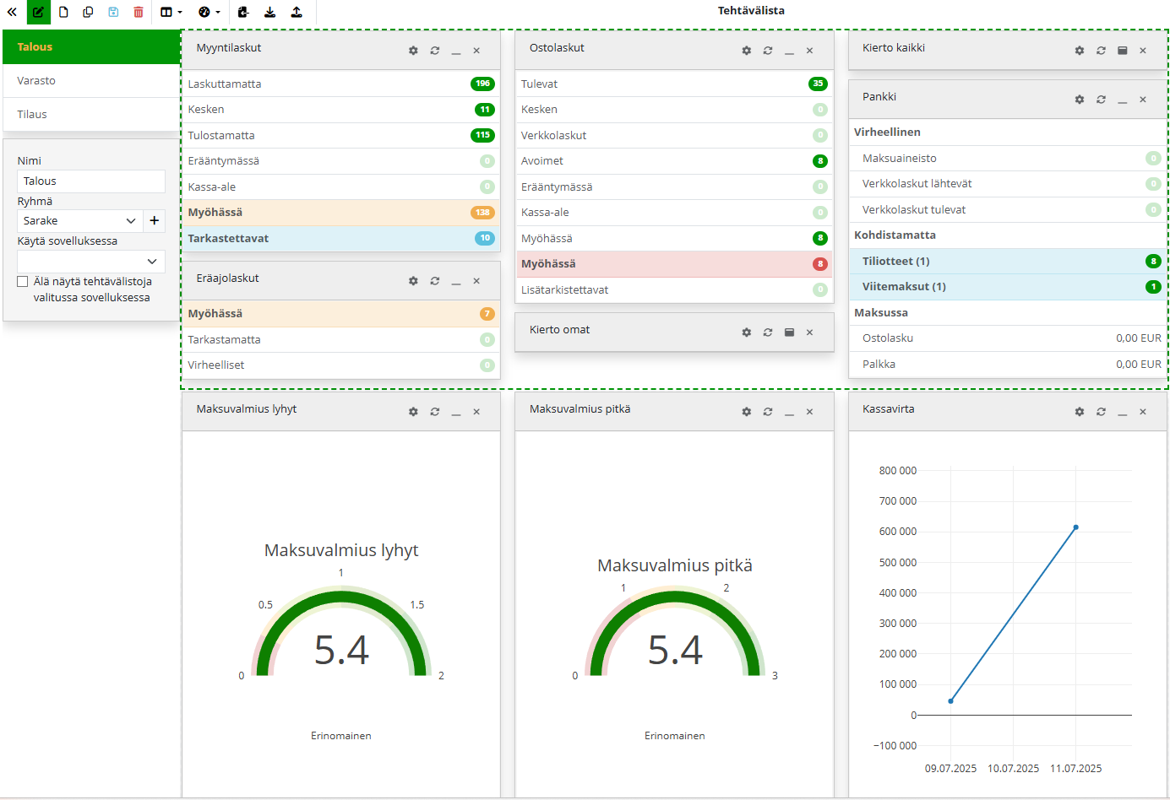Click the download icon in the toolbar

click(x=269, y=12)
